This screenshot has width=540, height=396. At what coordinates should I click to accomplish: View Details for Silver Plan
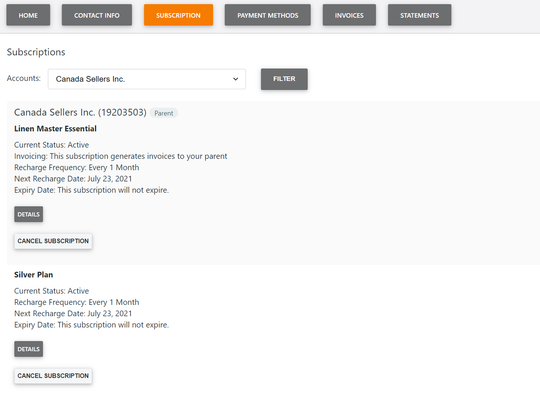pos(29,349)
